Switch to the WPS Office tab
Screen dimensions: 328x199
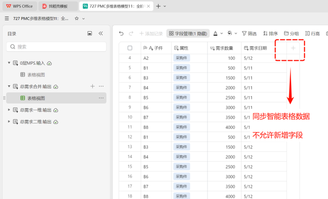pos(19,6)
